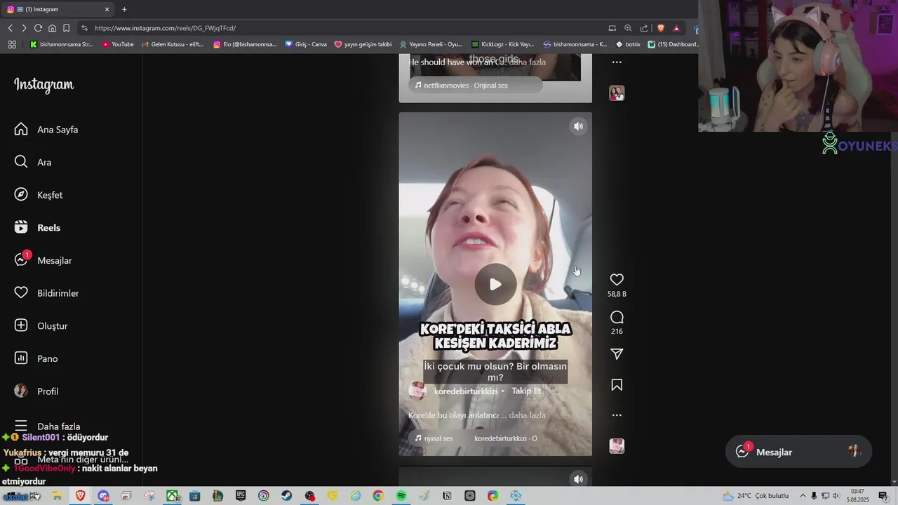Screen dimensions: 898x505
Task: Click the Instagram logo
Action: 43,85
